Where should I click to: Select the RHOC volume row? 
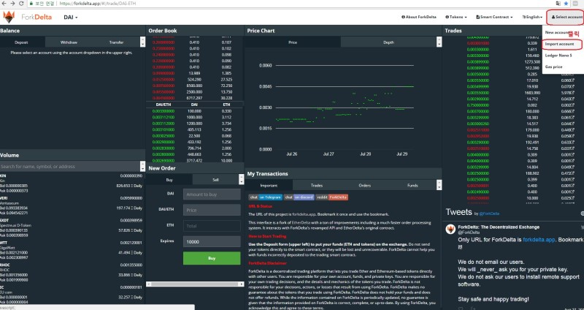pyautogui.click(x=71, y=272)
